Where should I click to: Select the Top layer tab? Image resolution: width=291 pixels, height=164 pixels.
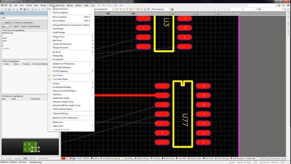[x=73, y=159]
